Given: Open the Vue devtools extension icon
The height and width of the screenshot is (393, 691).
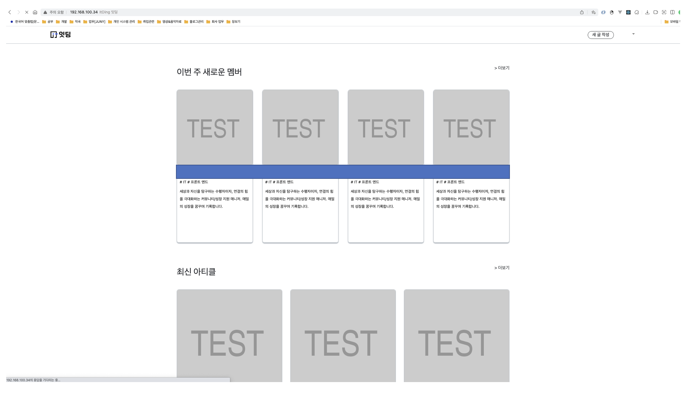Looking at the screenshot, I should pos(620,12).
